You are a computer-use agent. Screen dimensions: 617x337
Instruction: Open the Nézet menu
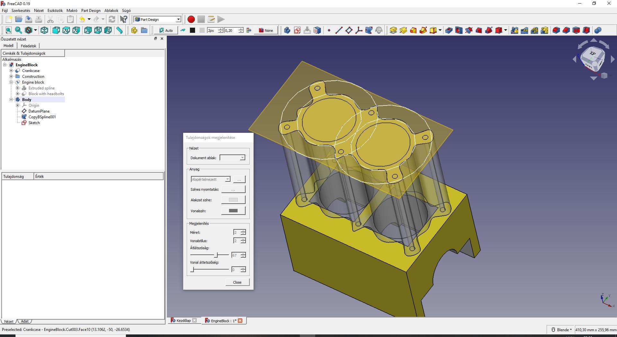39,11
